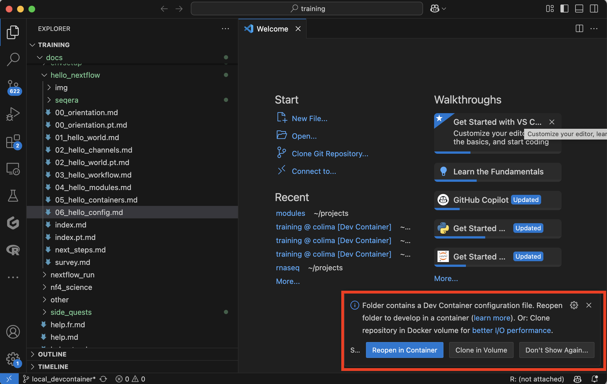Click New File link
607x384 pixels.
point(309,119)
